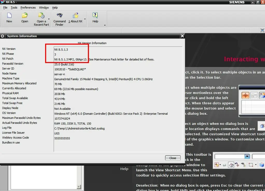Close System Information dialog with X
Image resolution: width=265 pixels, height=191 pixels.
(182, 36)
